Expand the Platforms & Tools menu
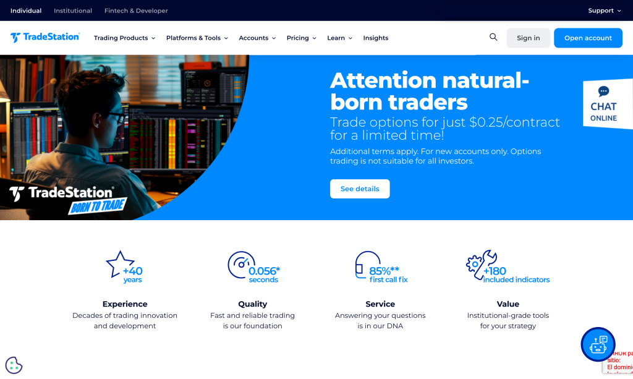This screenshot has height=379, width=633. [x=197, y=38]
